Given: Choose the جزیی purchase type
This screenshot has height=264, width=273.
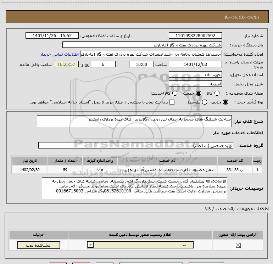Looking at the screenshot, I should tap(225, 102).
